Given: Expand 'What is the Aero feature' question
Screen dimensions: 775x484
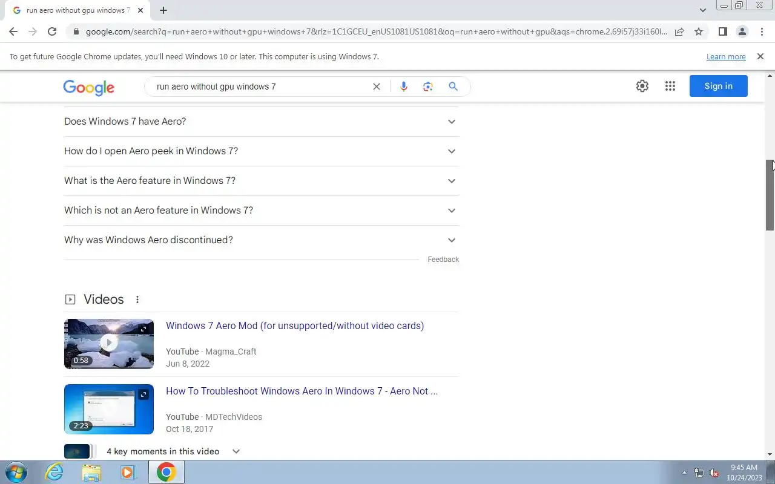Looking at the screenshot, I should (x=262, y=181).
